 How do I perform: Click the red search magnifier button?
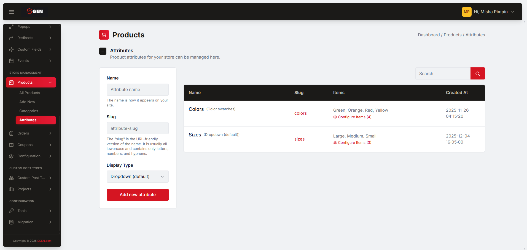pyautogui.click(x=478, y=73)
